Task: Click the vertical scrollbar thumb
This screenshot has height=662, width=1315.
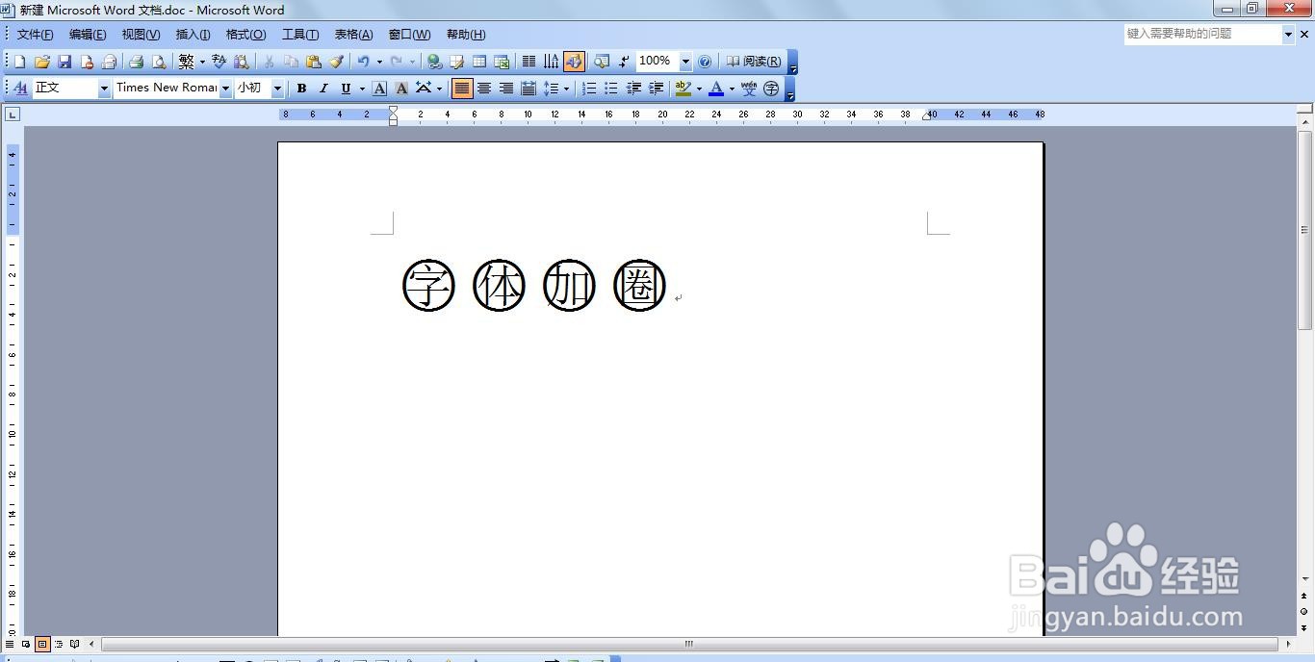Action: pyautogui.click(x=1305, y=231)
